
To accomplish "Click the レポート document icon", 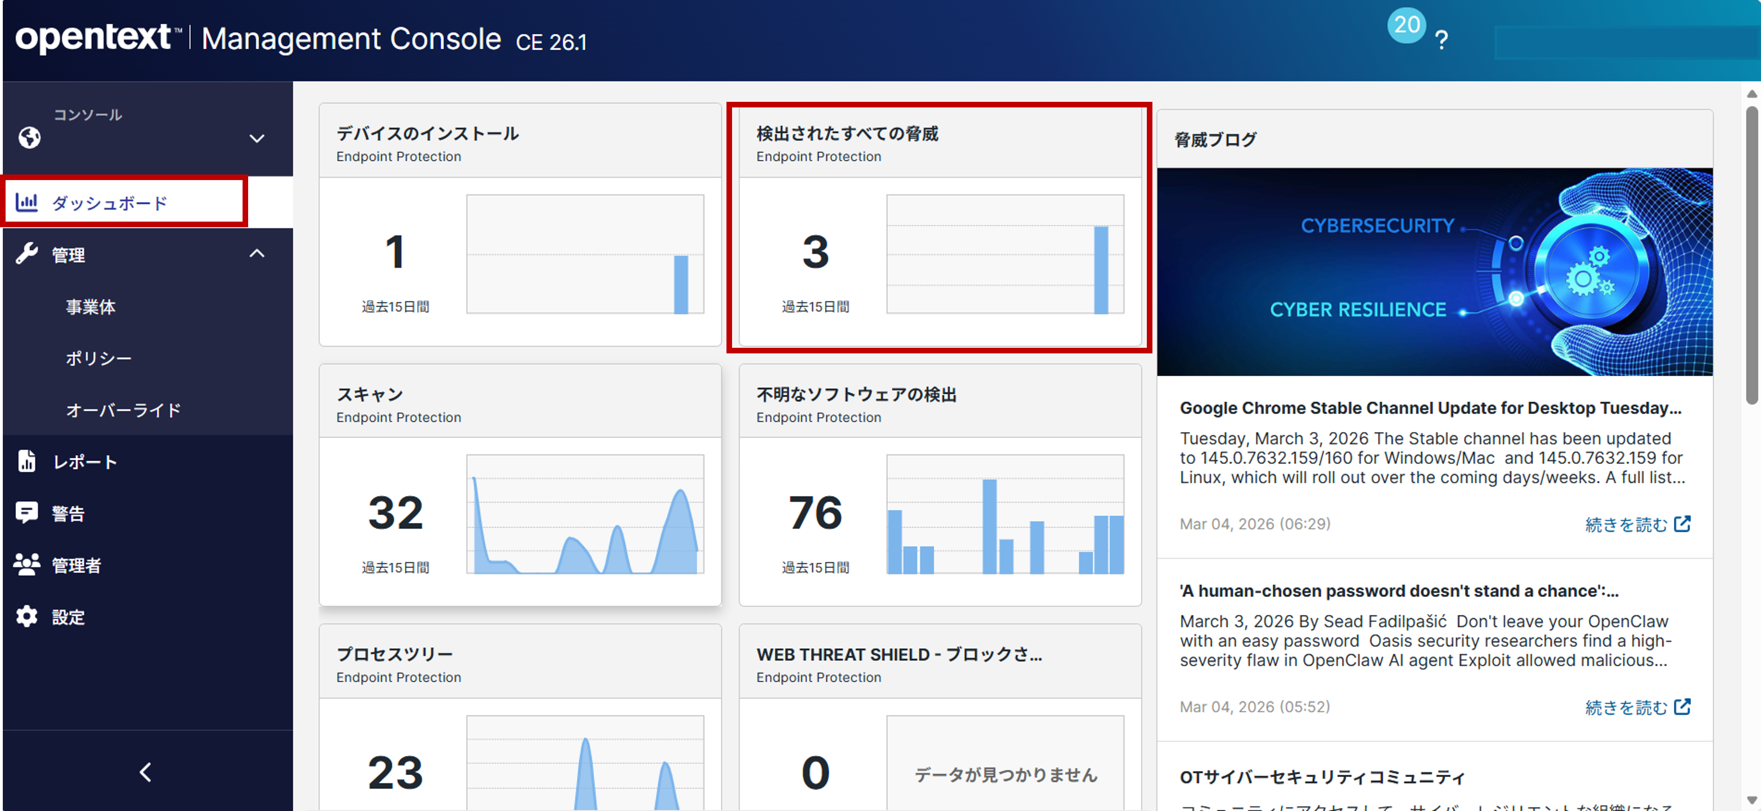I will point(27,461).
